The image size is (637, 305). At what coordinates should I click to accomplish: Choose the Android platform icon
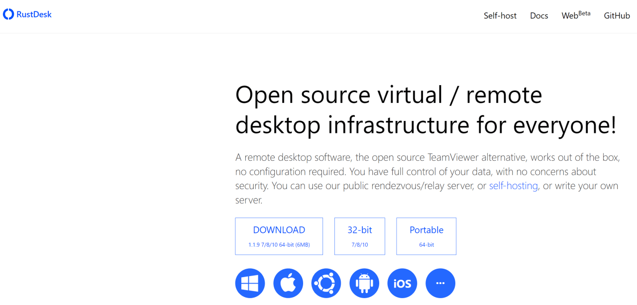(364, 283)
